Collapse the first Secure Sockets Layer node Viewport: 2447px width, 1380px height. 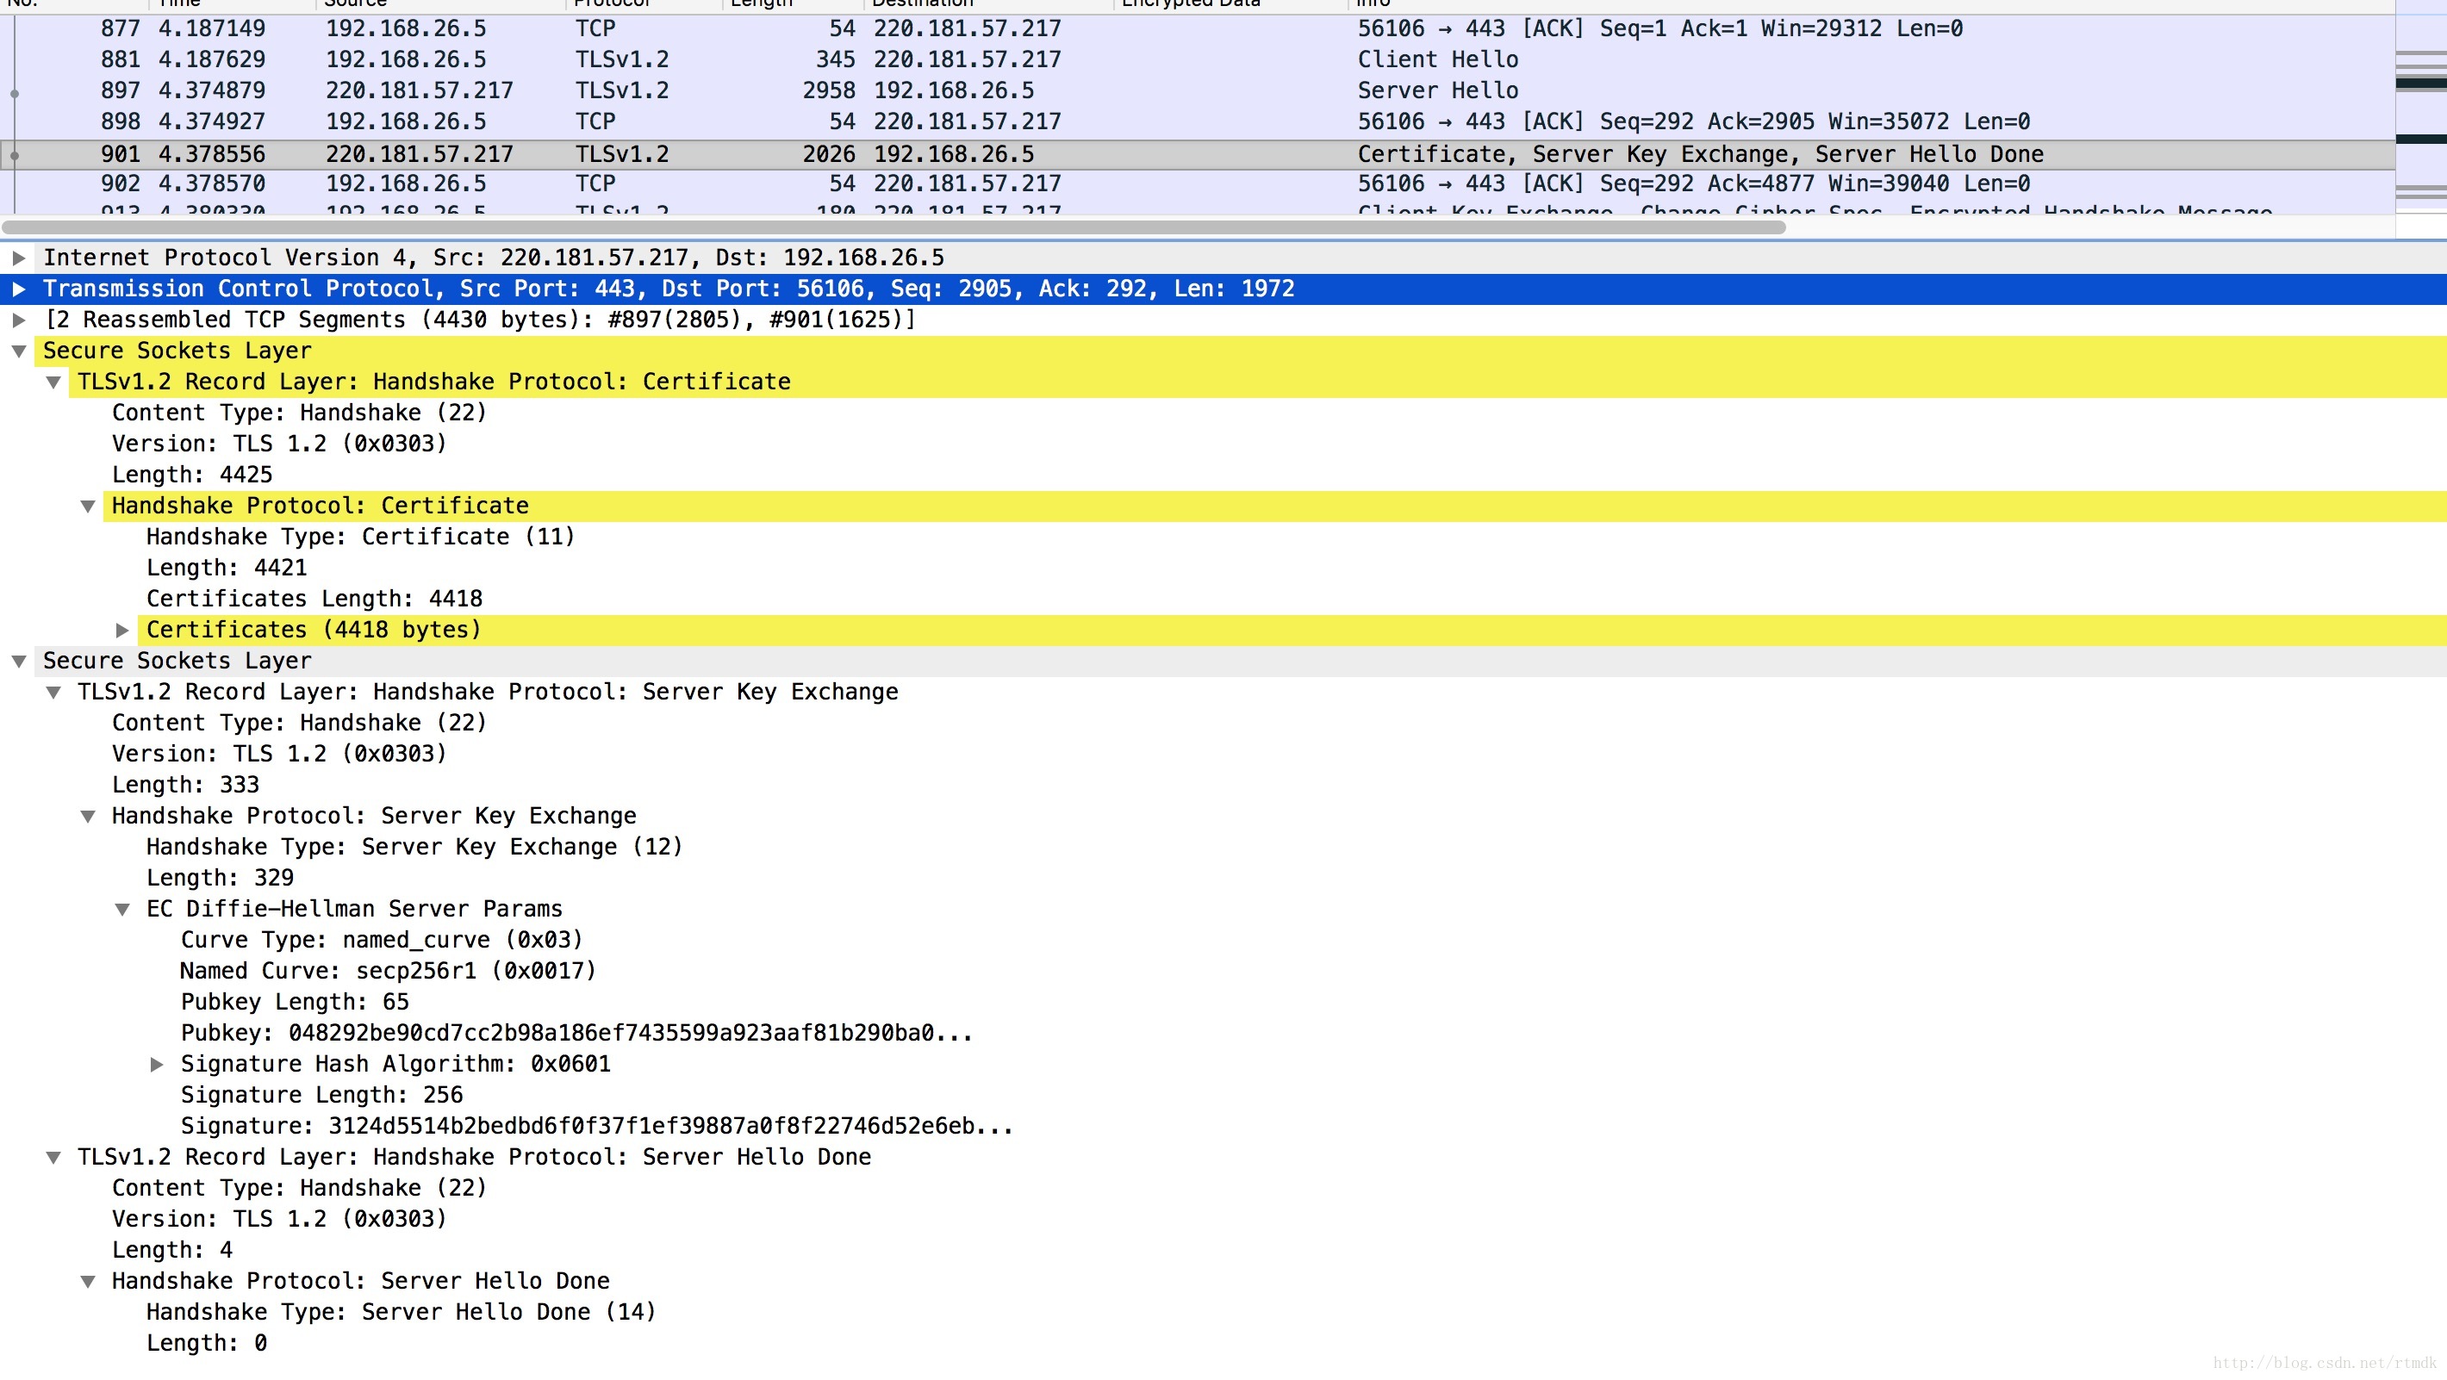point(18,351)
